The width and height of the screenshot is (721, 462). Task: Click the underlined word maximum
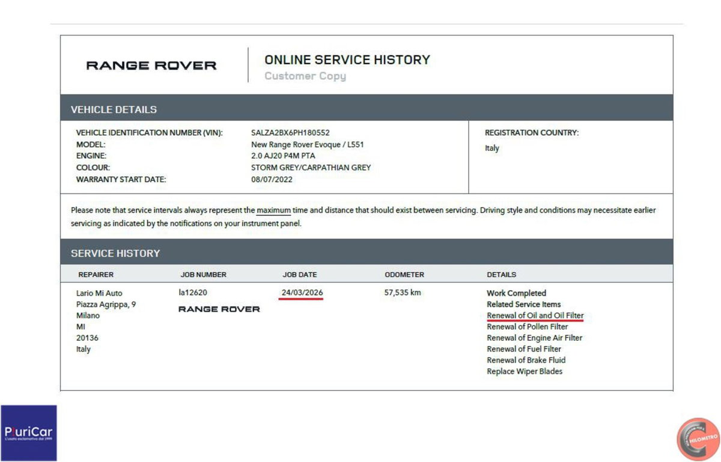pyautogui.click(x=273, y=210)
